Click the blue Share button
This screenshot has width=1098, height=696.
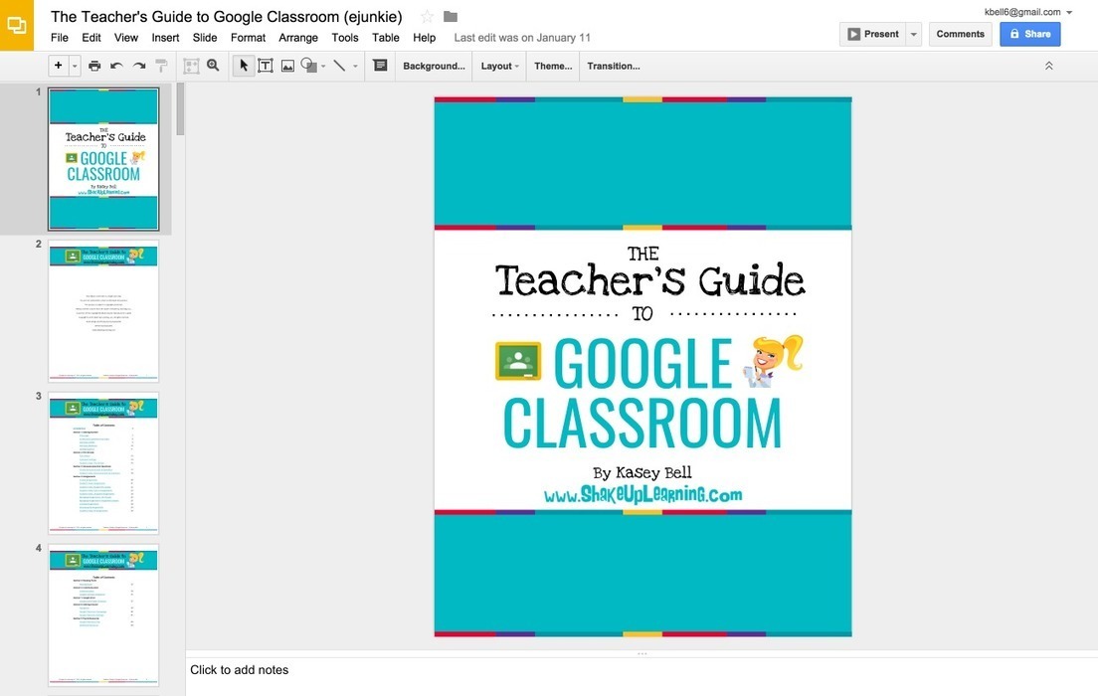pyautogui.click(x=1030, y=34)
